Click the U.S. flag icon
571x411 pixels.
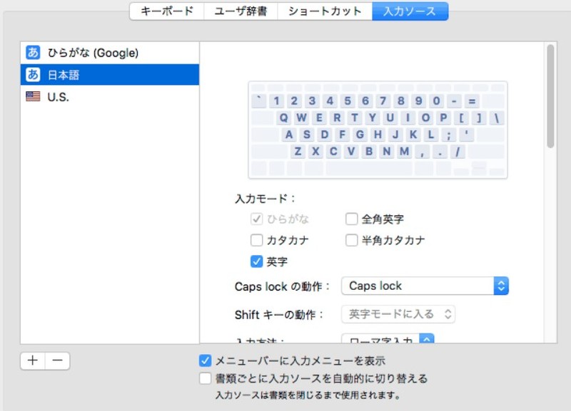click(33, 97)
